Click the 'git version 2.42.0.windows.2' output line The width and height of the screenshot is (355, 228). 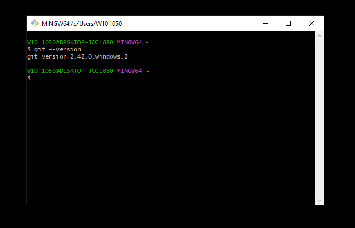pyautogui.click(x=77, y=56)
